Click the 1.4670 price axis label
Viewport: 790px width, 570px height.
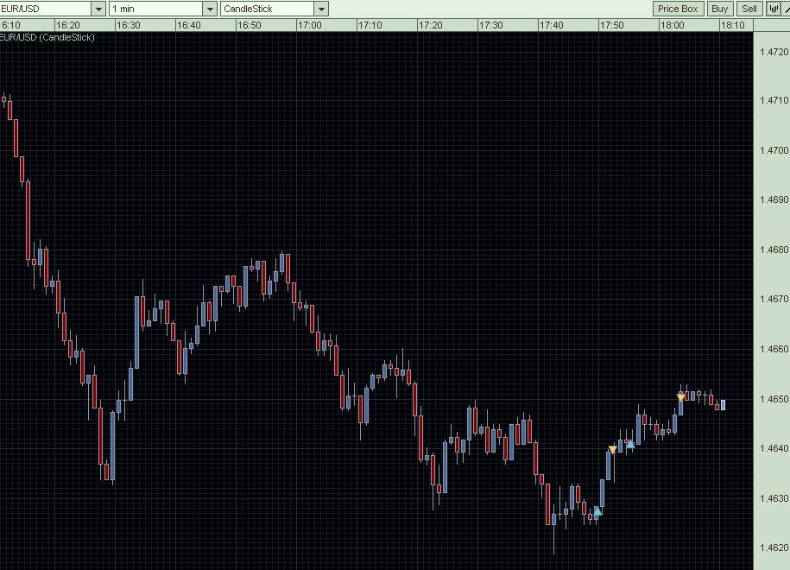click(774, 299)
